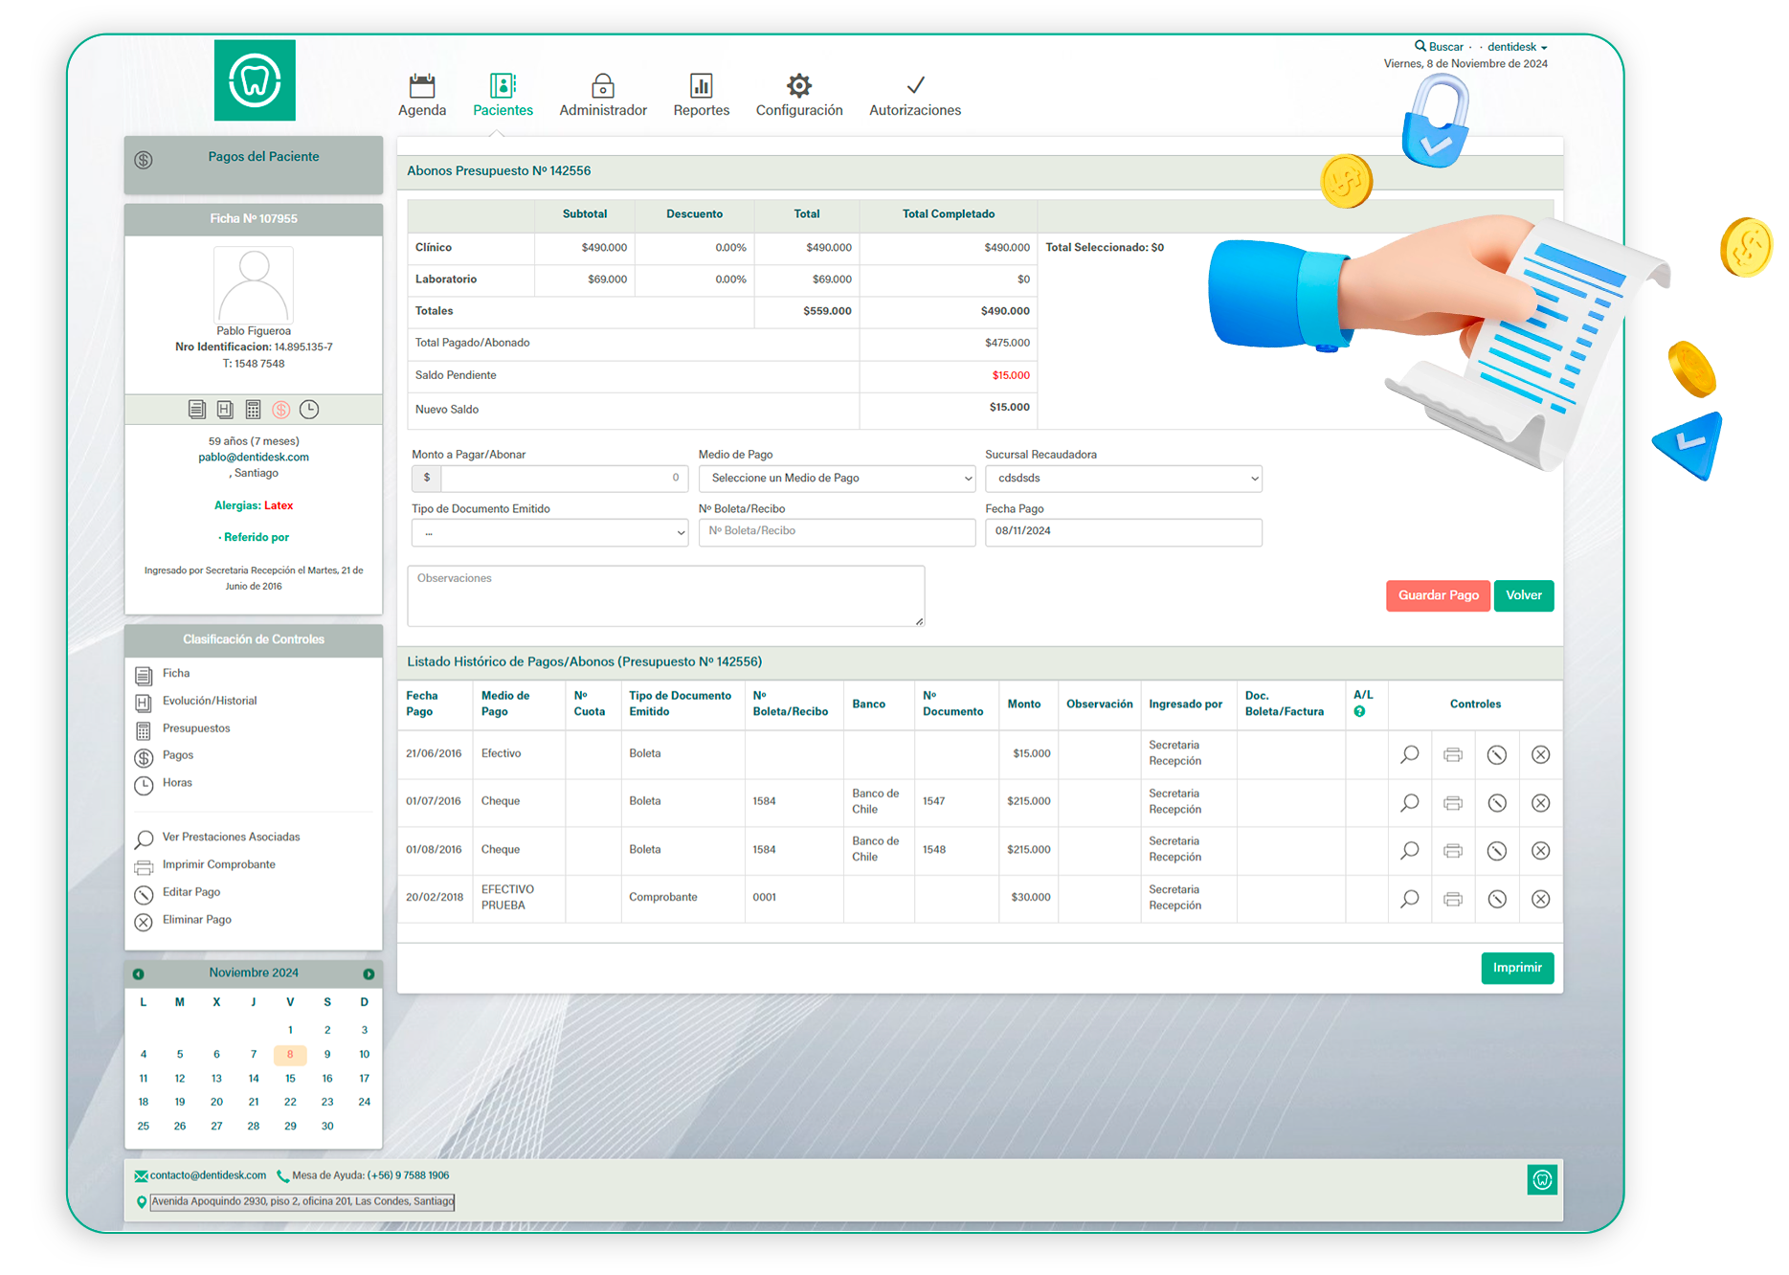Open the Medio de Pago dropdown
1789x1275 pixels.
[836, 479]
